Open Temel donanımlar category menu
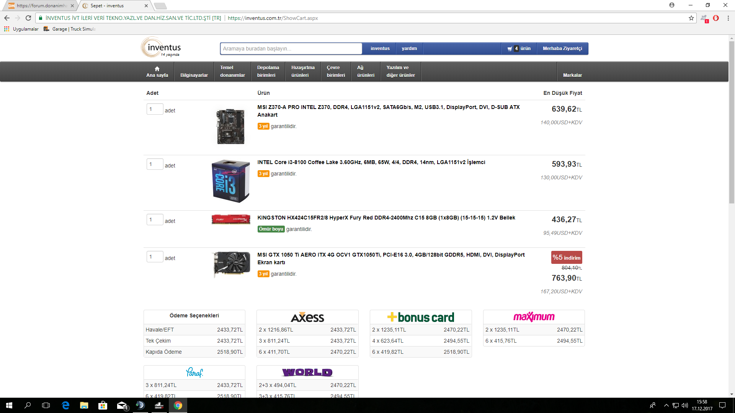 tap(232, 72)
